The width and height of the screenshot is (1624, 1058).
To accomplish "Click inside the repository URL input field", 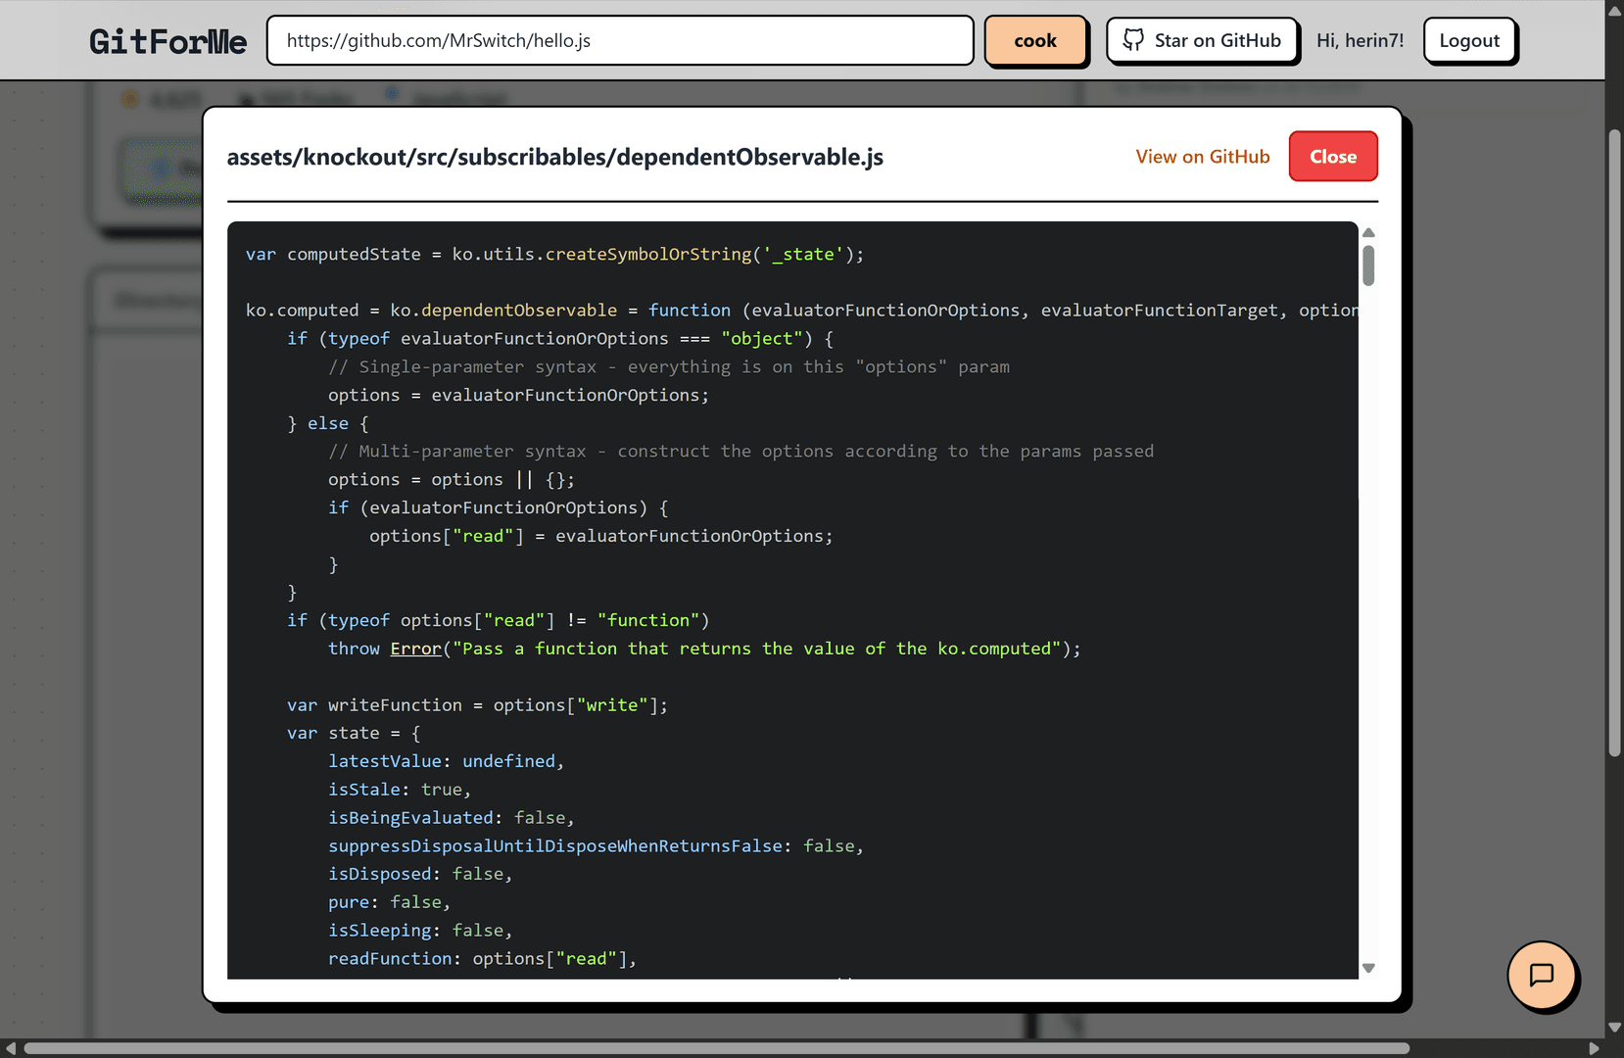I will [x=619, y=40].
